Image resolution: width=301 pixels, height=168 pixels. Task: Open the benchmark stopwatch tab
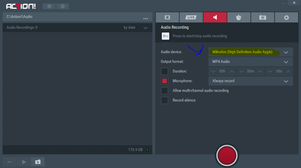[x=239, y=17]
